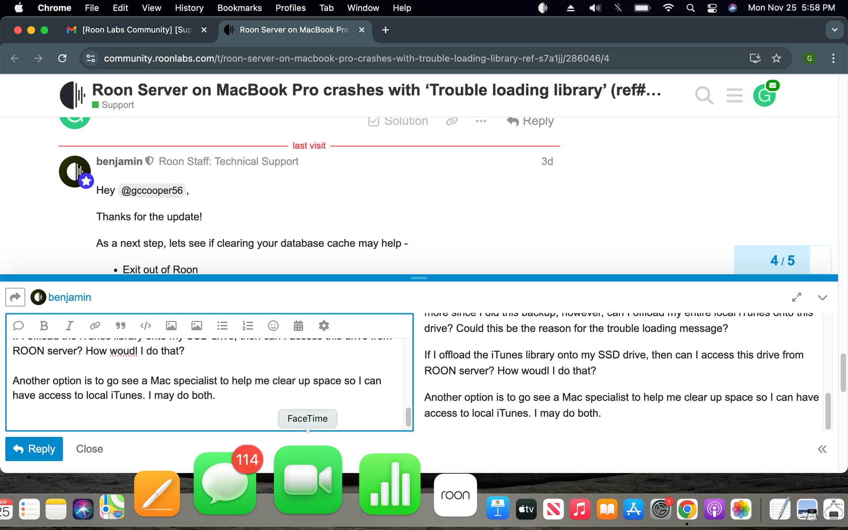Open emoji picker in composer
Image resolution: width=848 pixels, height=530 pixels.
click(x=273, y=326)
